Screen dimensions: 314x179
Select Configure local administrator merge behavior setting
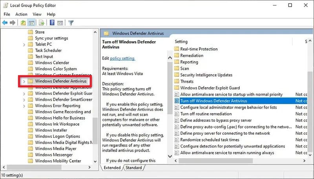(228, 107)
